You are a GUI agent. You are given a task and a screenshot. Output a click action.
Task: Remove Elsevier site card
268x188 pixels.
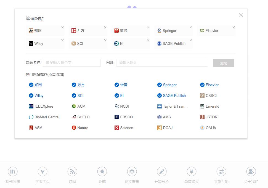234,28
